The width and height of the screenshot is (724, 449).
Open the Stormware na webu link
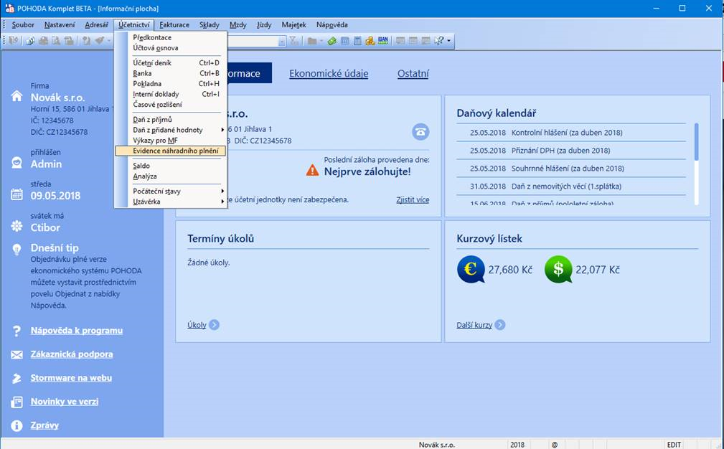(x=71, y=378)
